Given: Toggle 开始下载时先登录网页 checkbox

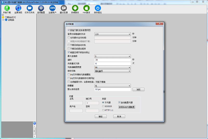Looking at the screenshot, I should pos(69,30).
